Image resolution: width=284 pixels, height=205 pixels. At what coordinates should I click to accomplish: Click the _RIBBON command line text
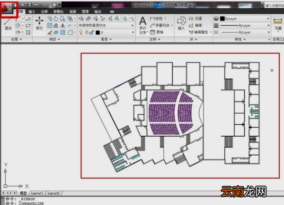[x=27, y=199]
